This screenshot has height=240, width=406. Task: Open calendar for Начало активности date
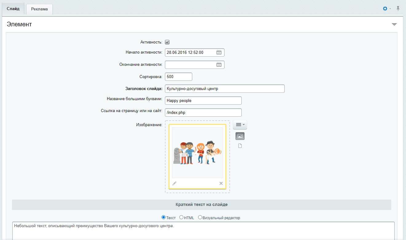click(x=219, y=52)
